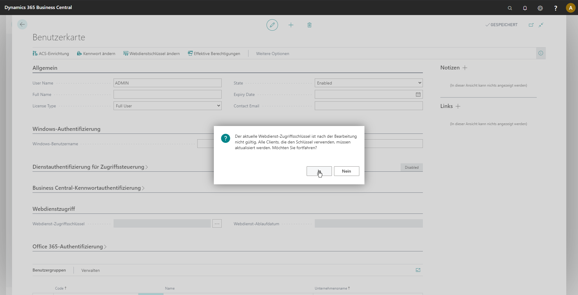The width and height of the screenshot is (578, 295).
Task: Open Weitere Optionen menu
Action: point(272,54)
